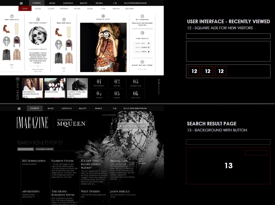Click the star rating under Start Rating Items

click(142, 69)
